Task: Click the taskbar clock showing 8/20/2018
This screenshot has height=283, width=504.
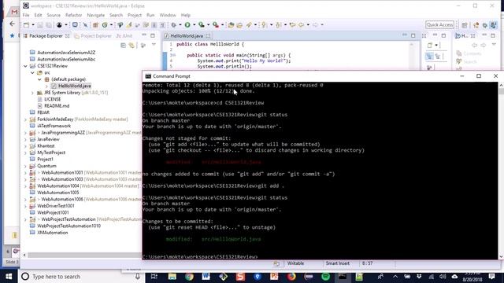Action: 472,277
